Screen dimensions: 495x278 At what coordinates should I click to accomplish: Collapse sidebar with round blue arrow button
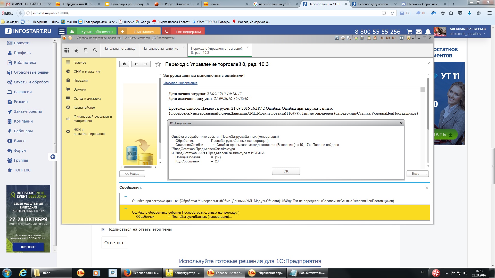point(53,157)
